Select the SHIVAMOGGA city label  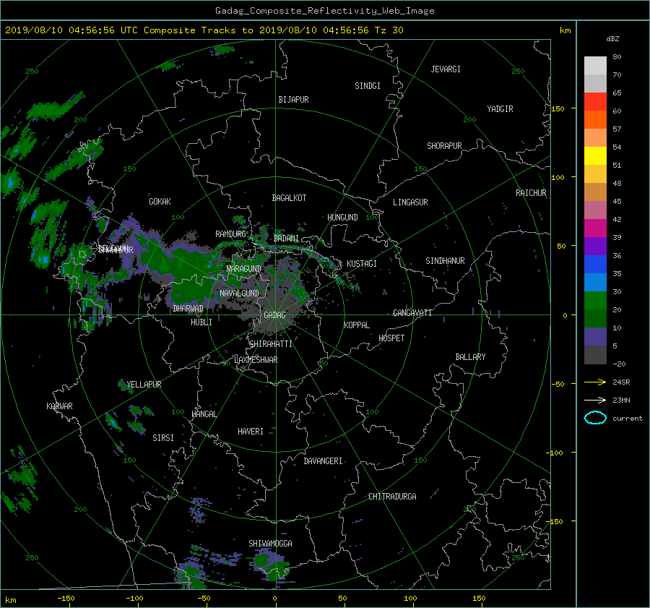pos(270,543)
